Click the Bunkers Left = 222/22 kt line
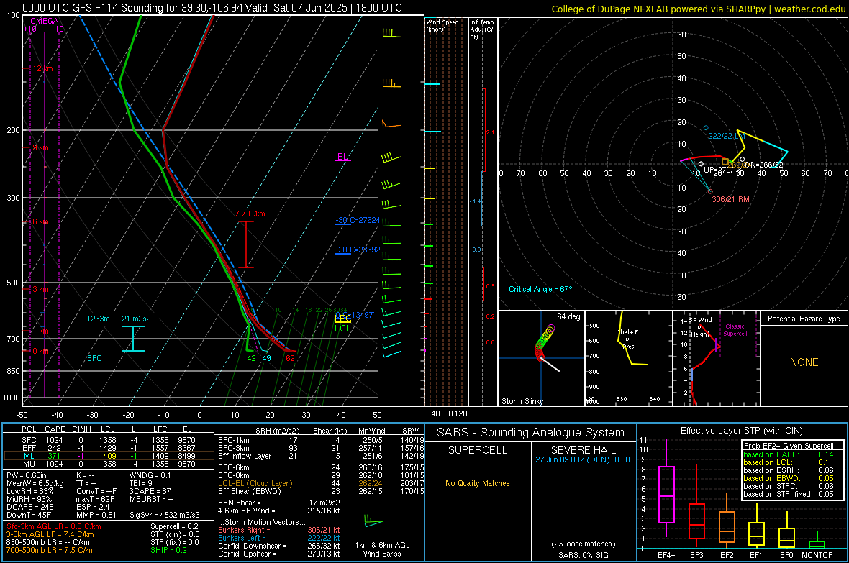This screenshot has width=849, height=563. (x=279, y=538)
